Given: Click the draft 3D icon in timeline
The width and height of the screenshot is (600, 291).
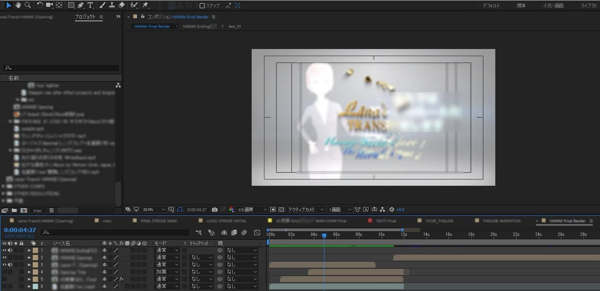Looking at the screenshot, I should pos(211,232).
